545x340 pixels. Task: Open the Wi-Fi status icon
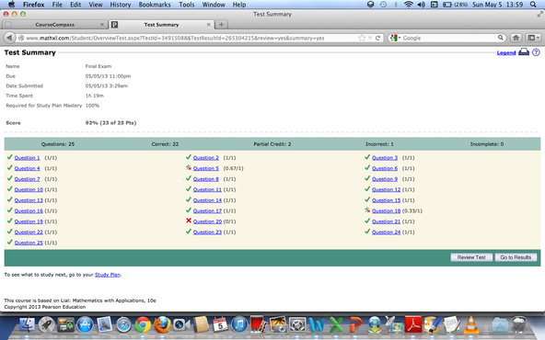coord(409,5)
